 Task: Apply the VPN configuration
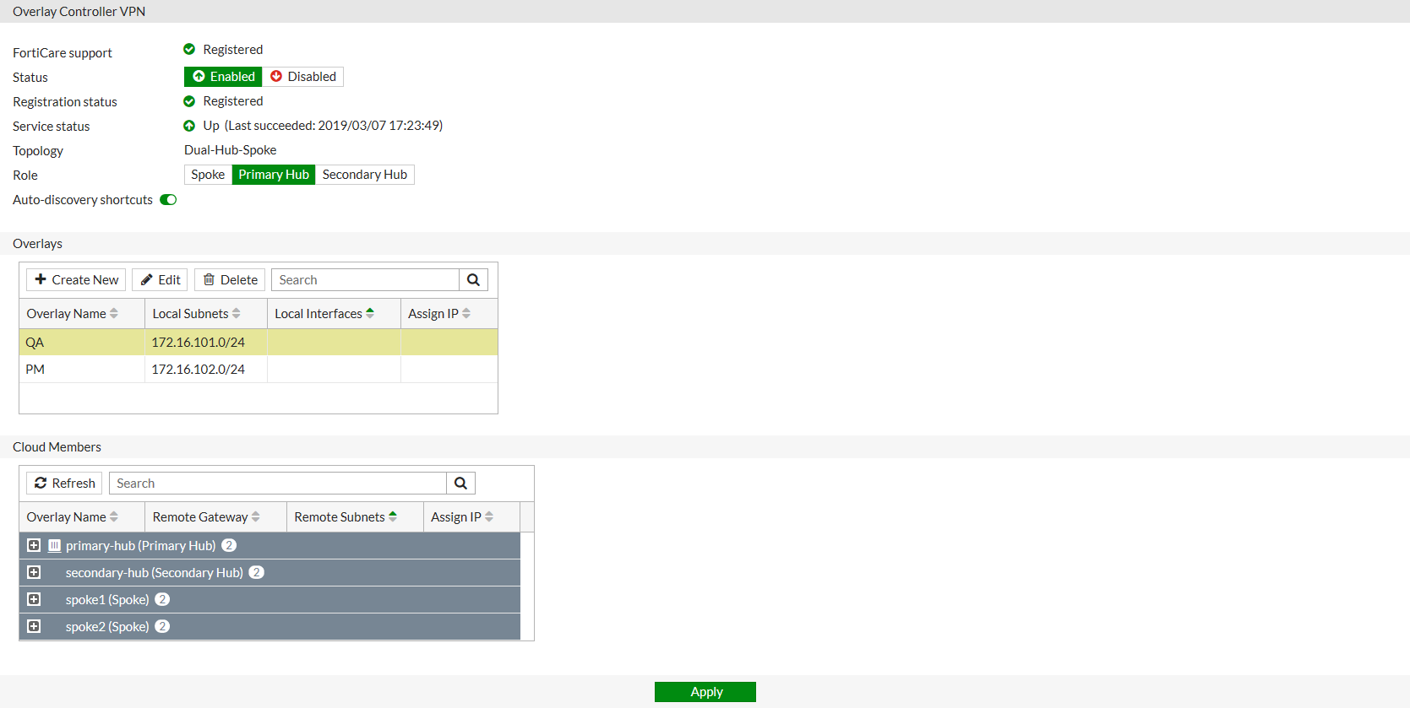[x=705, y=692]
